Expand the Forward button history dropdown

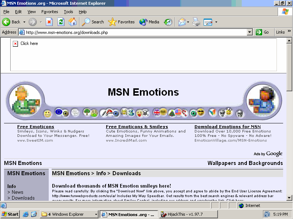point(41,22)
